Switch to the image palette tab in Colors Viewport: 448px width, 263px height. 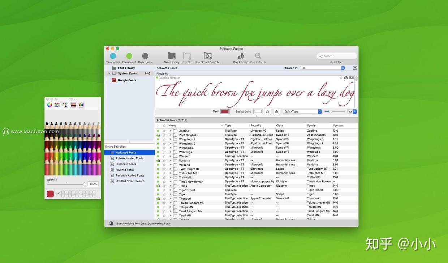[x=73, y=105]
